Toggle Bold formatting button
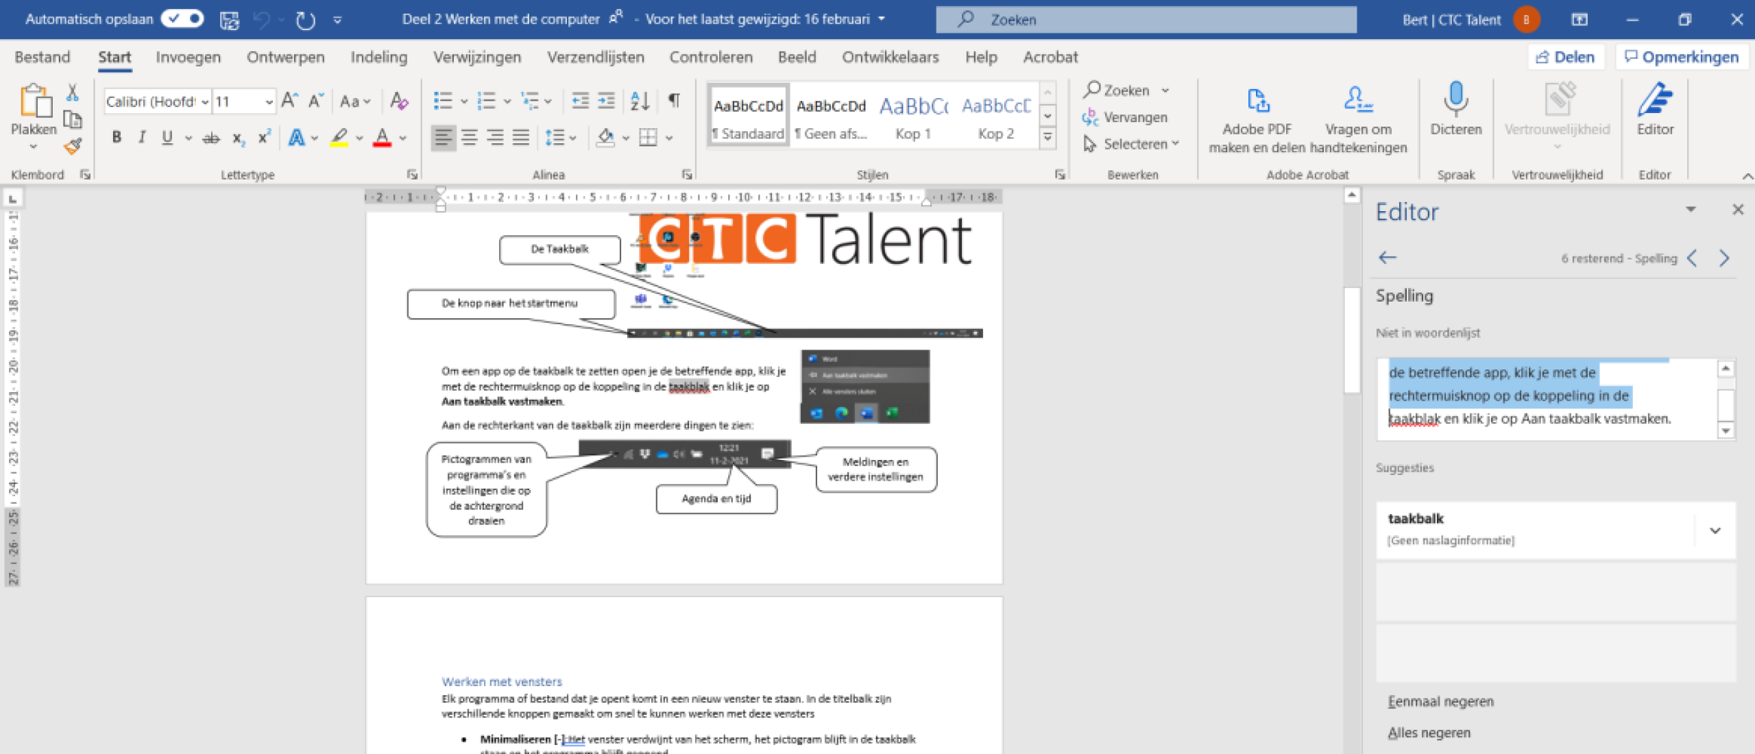1755x754 pixels. 117,137
